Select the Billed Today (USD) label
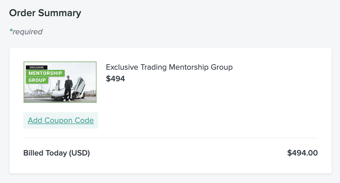 point(56,153)
